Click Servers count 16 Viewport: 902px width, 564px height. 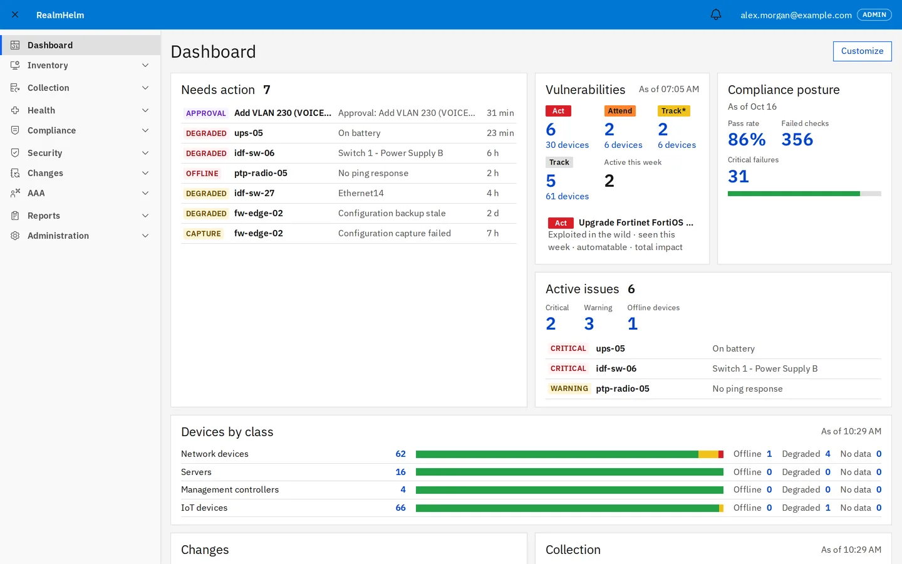coord(400,472)
